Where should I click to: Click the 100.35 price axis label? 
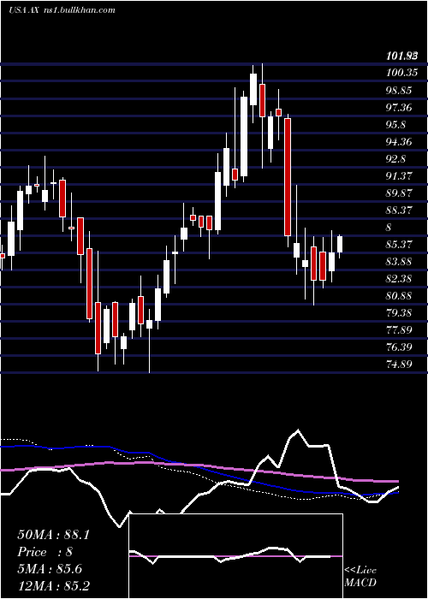point(401,73)
